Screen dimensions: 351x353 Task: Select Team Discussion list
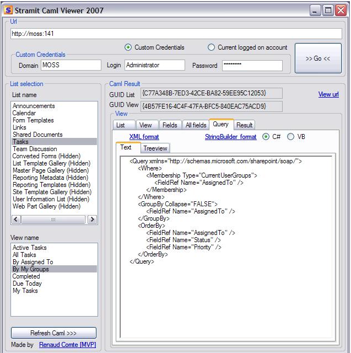(x=54, y=149)
